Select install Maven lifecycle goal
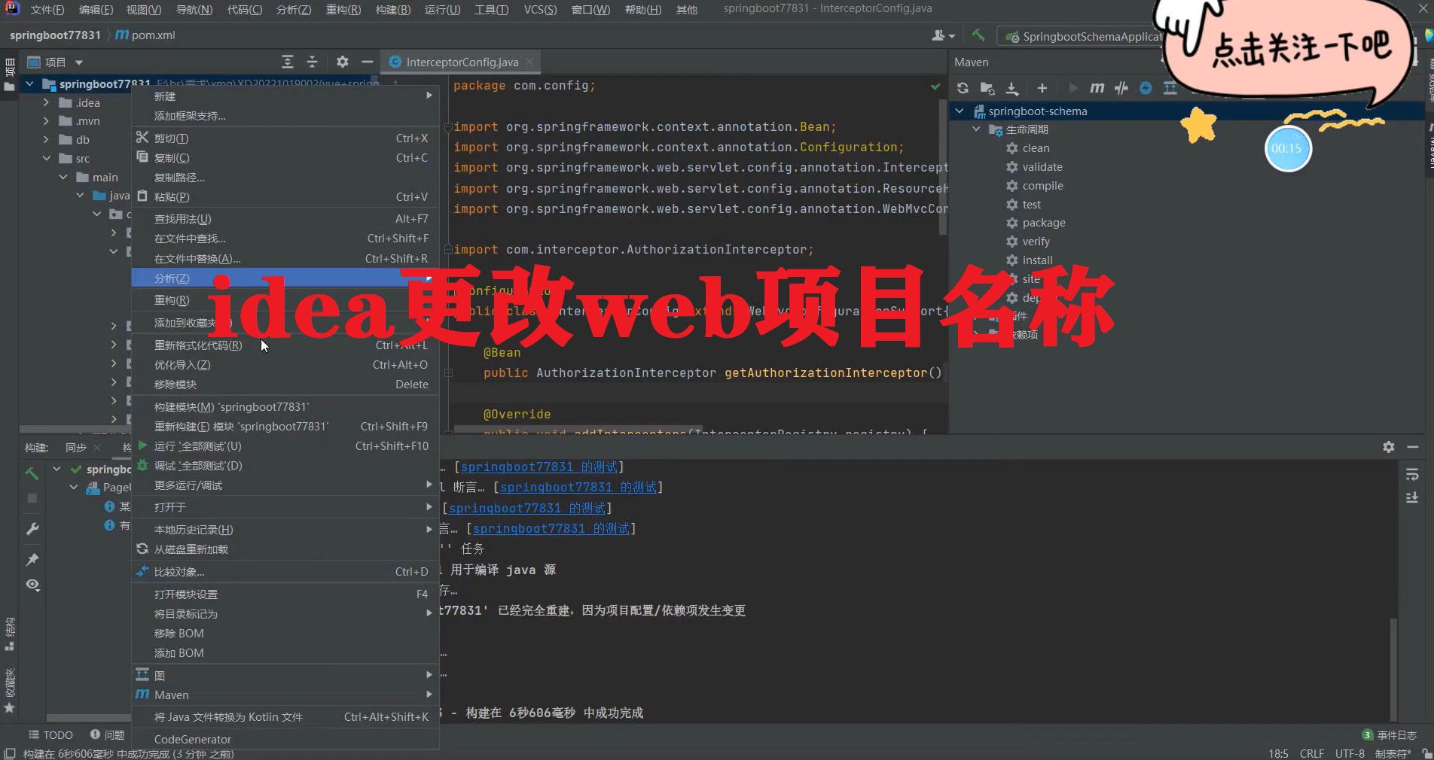This screenshot has width=1434, height=760. coord(1037,260)
